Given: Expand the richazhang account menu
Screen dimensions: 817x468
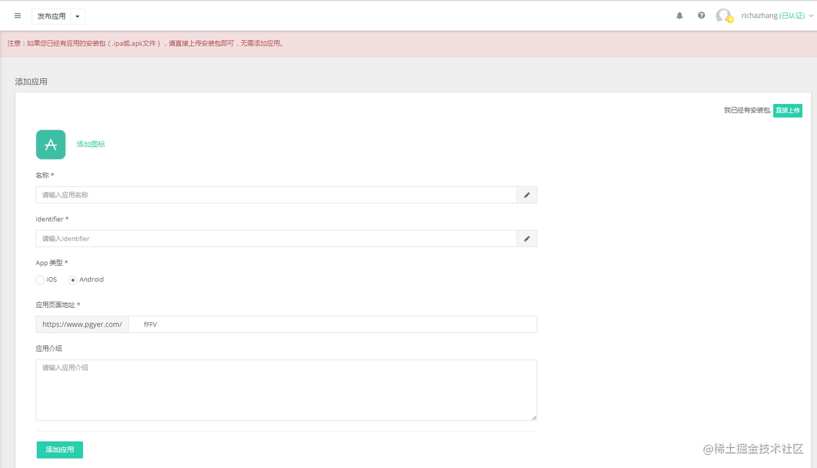Looking at the screenshot, I should 777,16.
